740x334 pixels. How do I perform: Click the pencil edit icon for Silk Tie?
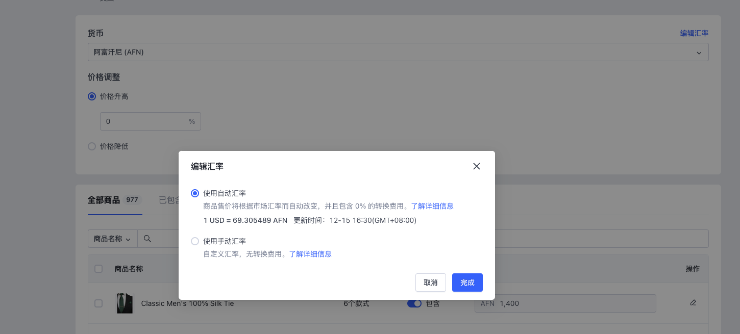click(693, 303)
